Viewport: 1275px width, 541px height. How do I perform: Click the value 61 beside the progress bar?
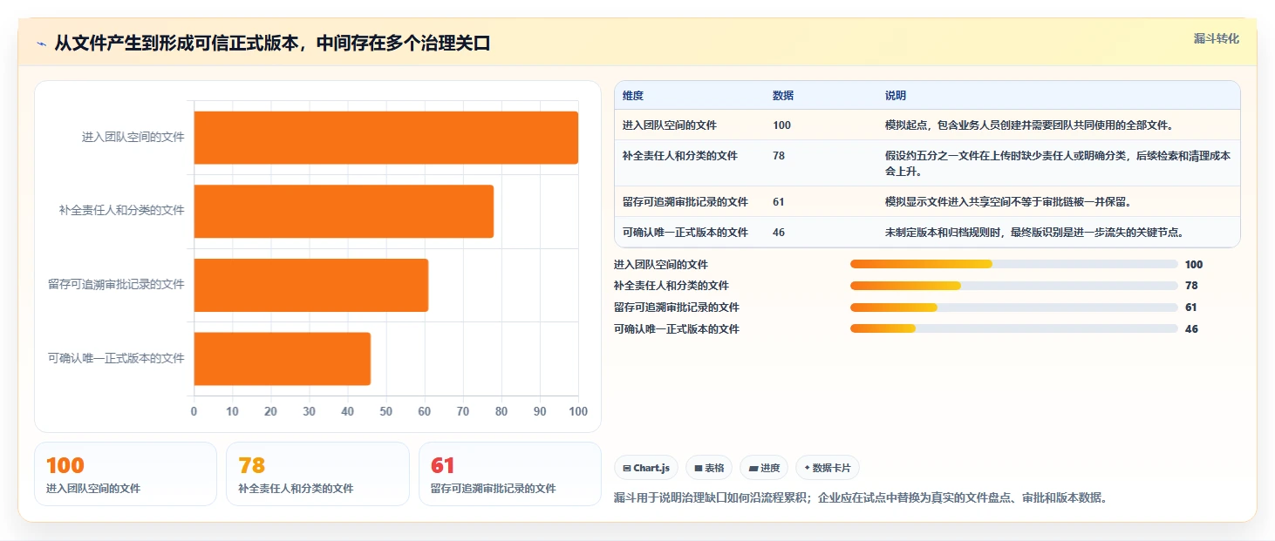[1191, 308]
